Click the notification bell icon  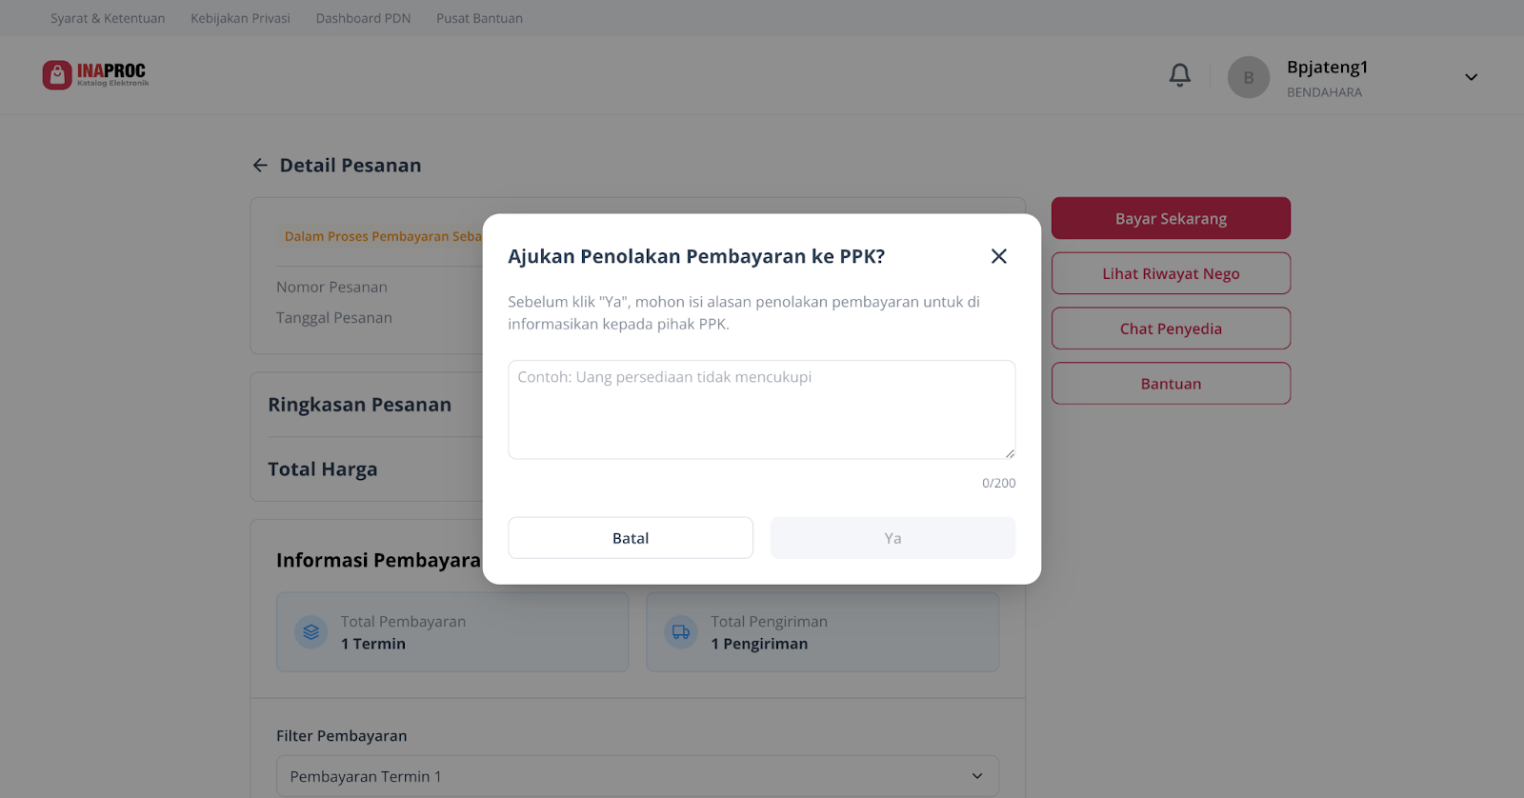click(x=1179, y=75)
